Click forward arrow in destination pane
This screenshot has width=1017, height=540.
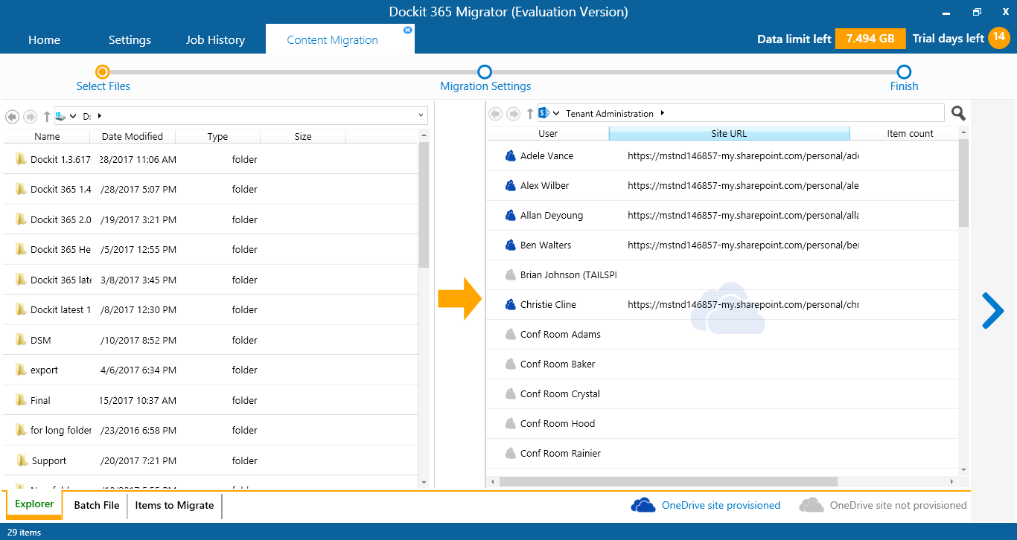(514, 114)
